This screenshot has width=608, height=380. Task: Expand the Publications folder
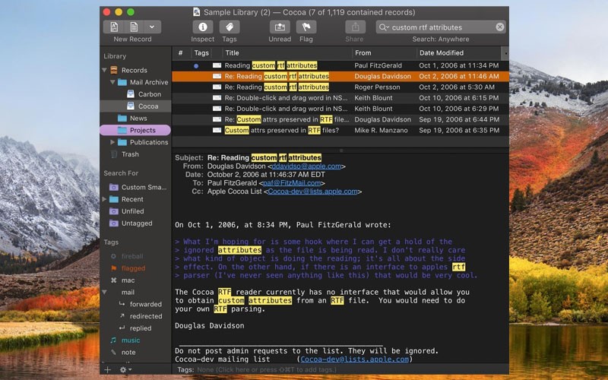pyautogui.click(x=112, y=142)
